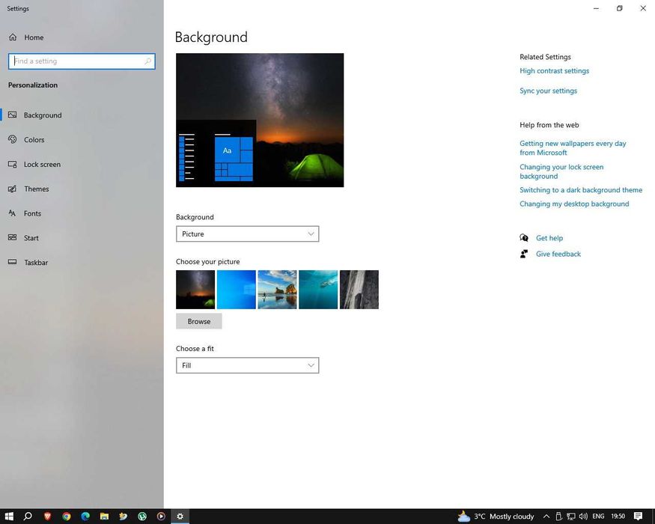Open the media player icon in the taskbar
This screenshot has width=655, height=524.
pos(161,517)
